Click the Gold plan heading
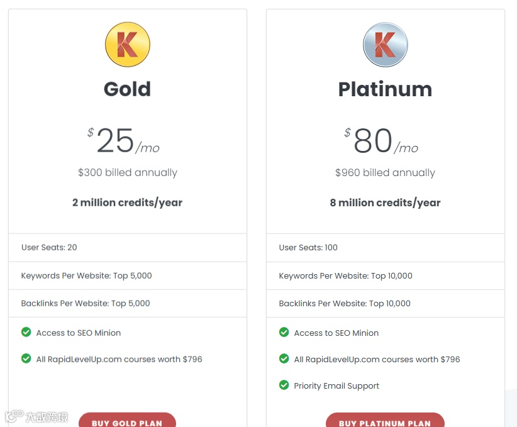Image resolution: width=517 pixels, height=427 pixels. point(128,89)
